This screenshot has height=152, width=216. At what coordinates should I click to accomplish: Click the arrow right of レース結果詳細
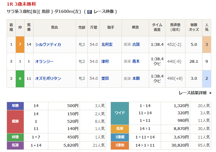(210, 93)
